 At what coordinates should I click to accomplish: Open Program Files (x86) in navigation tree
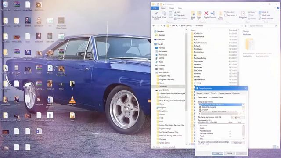coord(165,79)
